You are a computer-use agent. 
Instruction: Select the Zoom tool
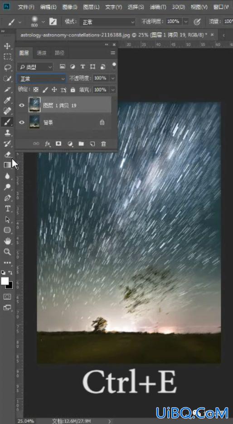click(7, 252)
